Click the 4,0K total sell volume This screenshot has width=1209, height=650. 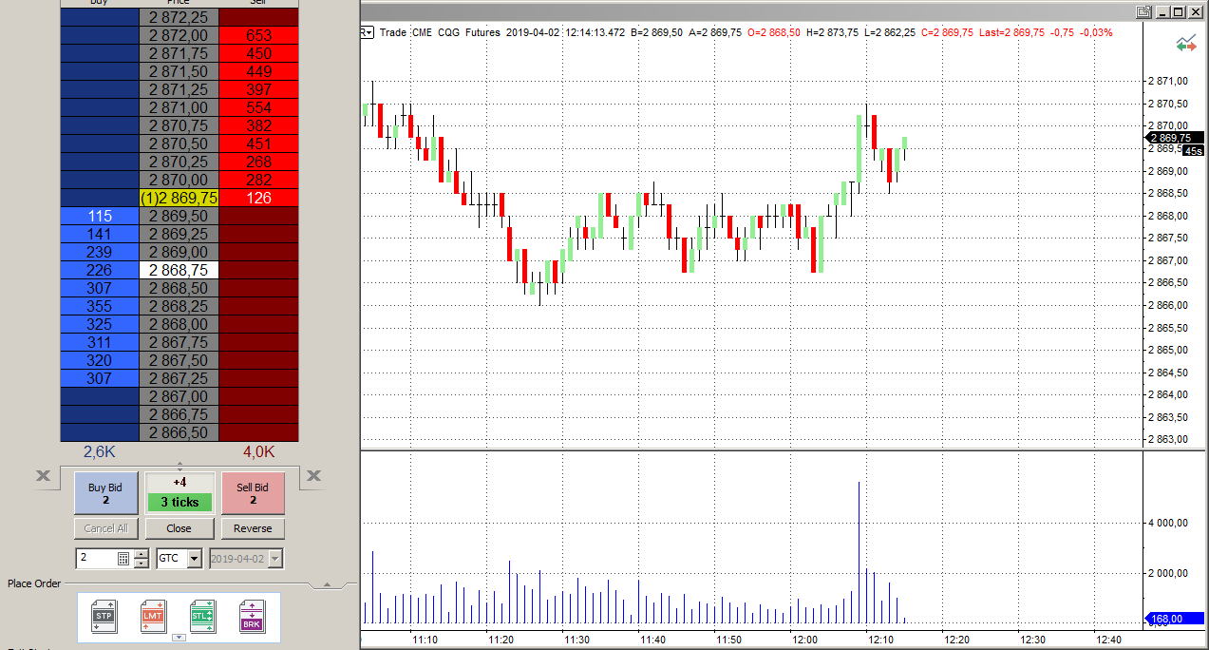click(258, 451)
